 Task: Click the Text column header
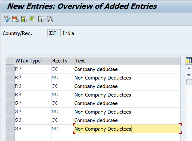pyautogui.click(x=127, y=61)
